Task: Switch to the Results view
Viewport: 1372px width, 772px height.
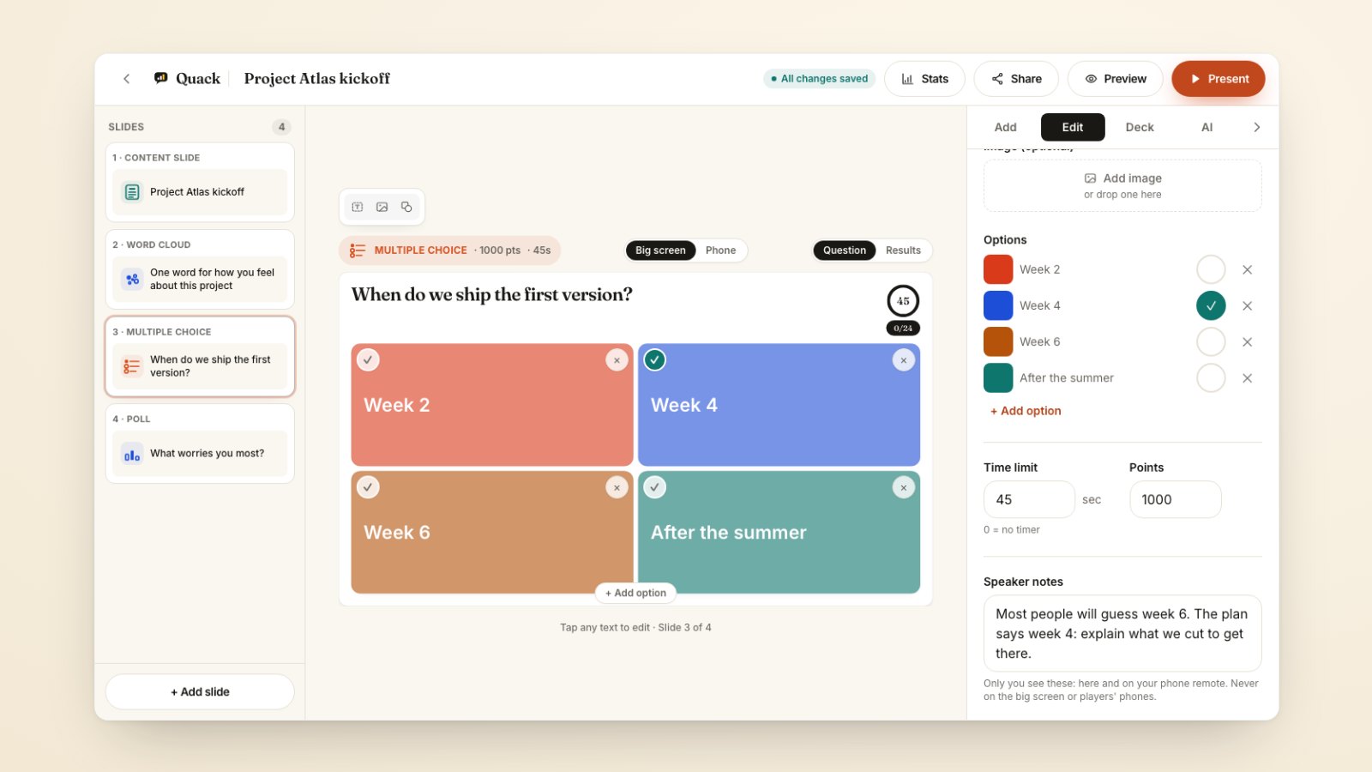Action: click(903, 250)
